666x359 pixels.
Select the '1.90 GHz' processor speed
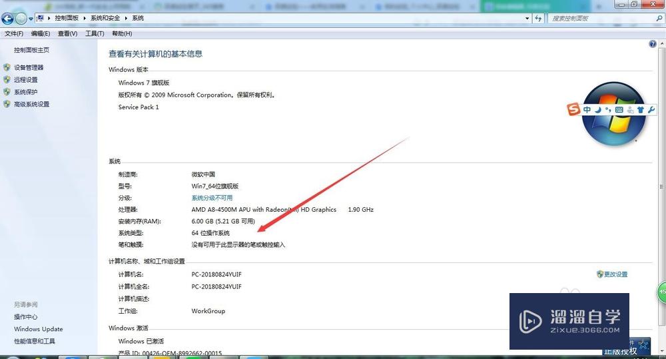click(360, 209)
